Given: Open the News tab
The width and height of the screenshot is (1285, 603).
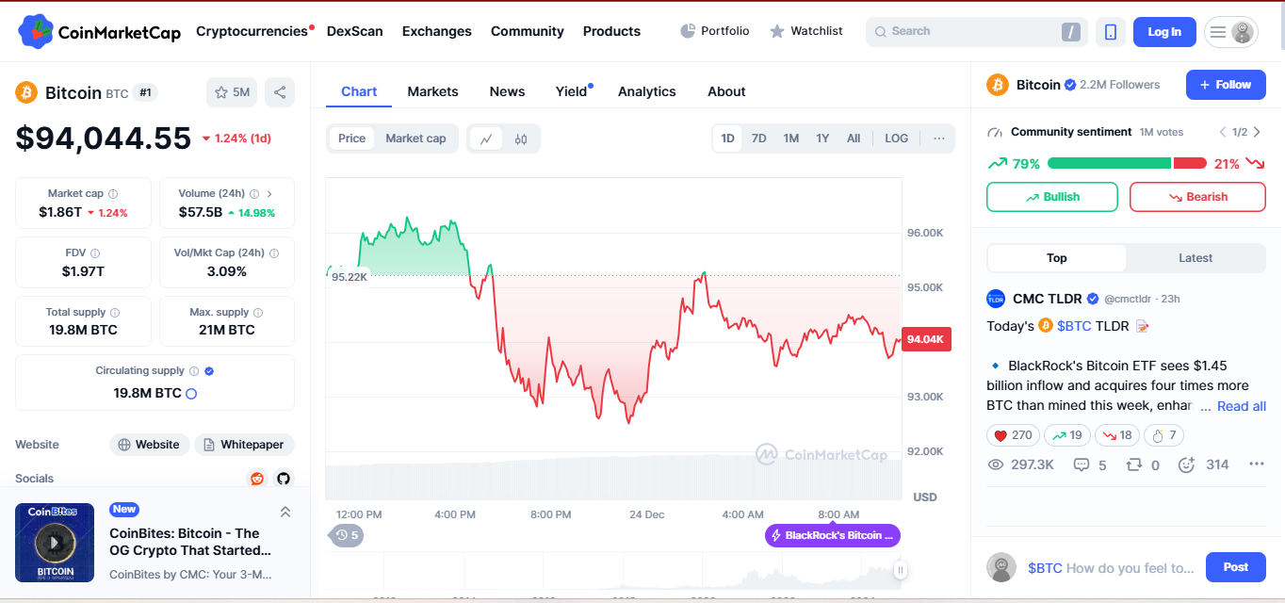Looking at the screenshot, I should tap(507, 91).
